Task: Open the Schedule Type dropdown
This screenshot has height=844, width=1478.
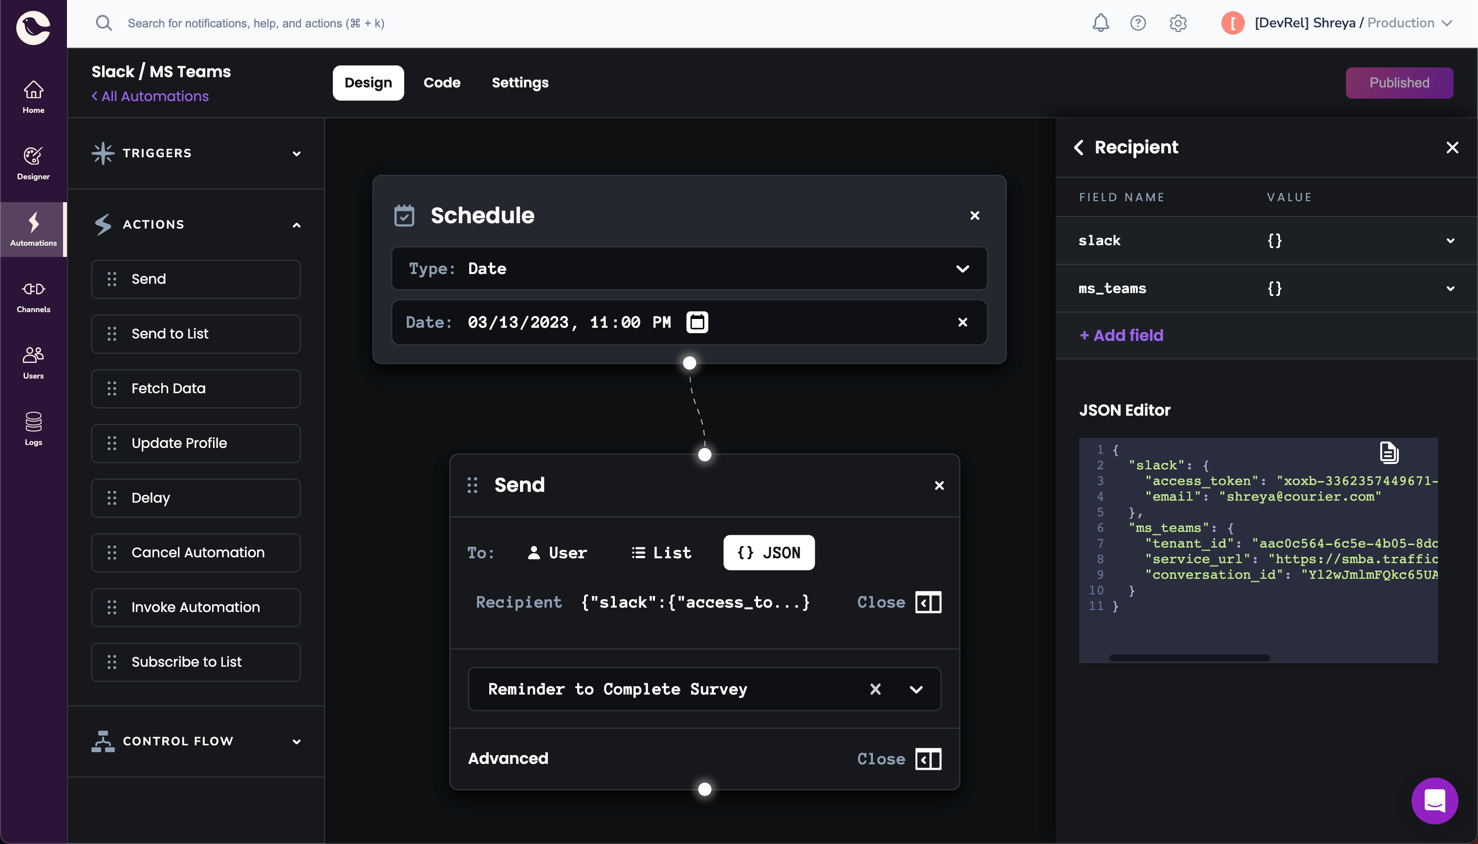Action: click(963, 268)
